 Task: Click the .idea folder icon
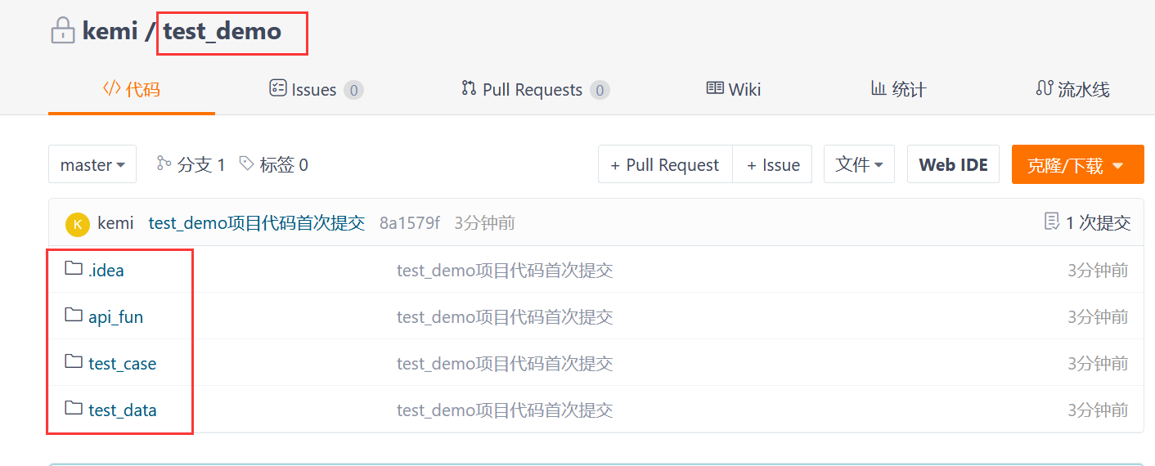(74, 269)
